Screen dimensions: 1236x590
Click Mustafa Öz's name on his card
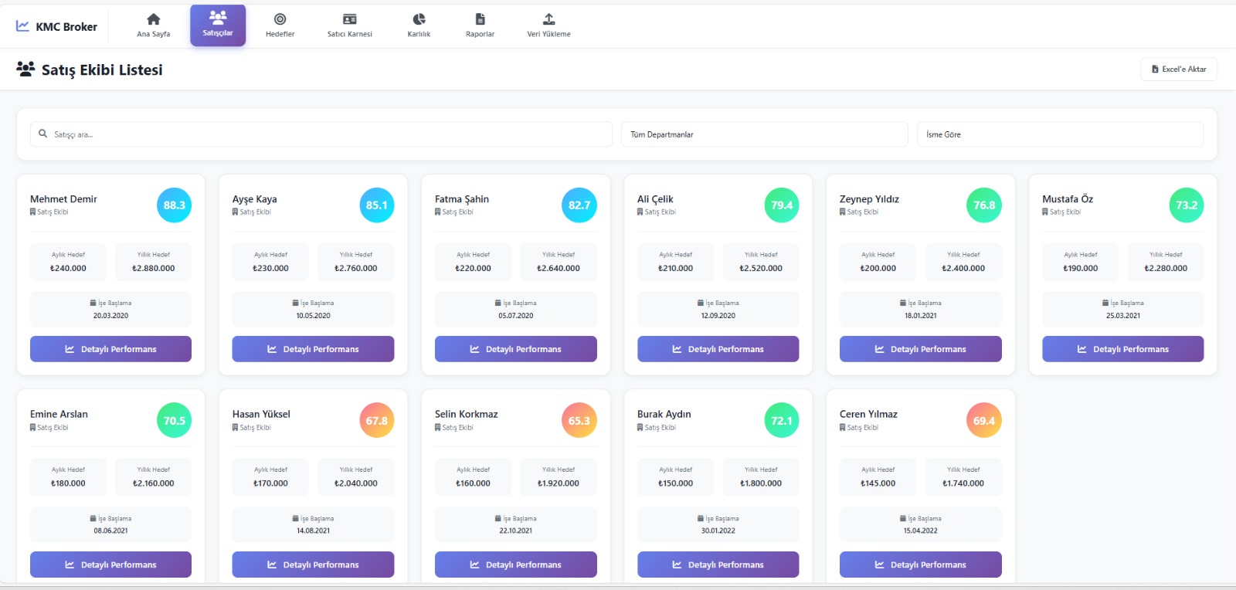tap(1067, 199)
